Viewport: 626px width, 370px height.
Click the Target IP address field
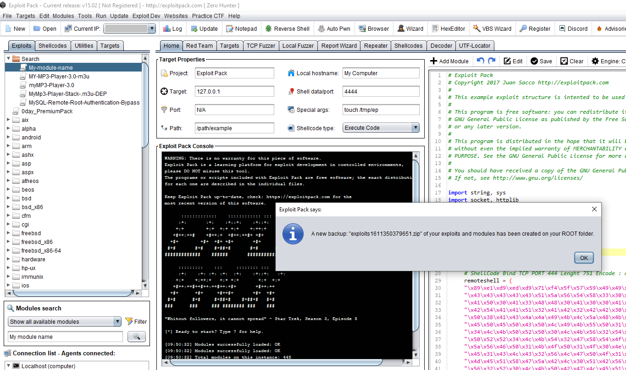tap(234, 91)
